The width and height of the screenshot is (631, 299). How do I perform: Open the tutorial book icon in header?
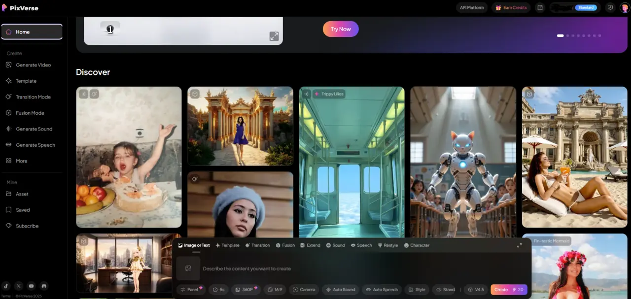click(x=540, y=8)
